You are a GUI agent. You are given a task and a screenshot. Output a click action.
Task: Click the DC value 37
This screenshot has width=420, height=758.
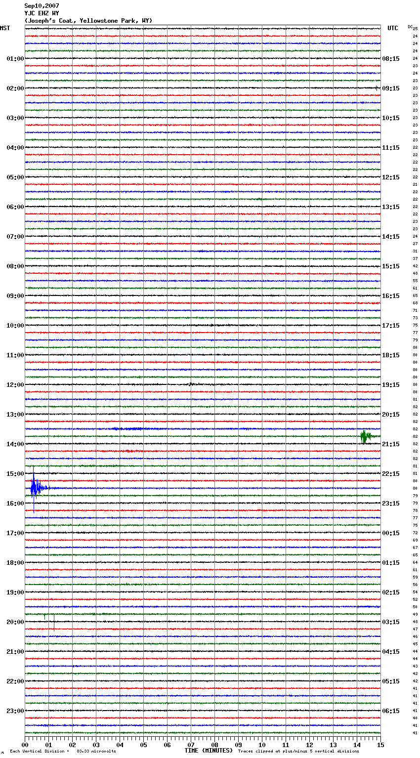click(x=415, y=258)
